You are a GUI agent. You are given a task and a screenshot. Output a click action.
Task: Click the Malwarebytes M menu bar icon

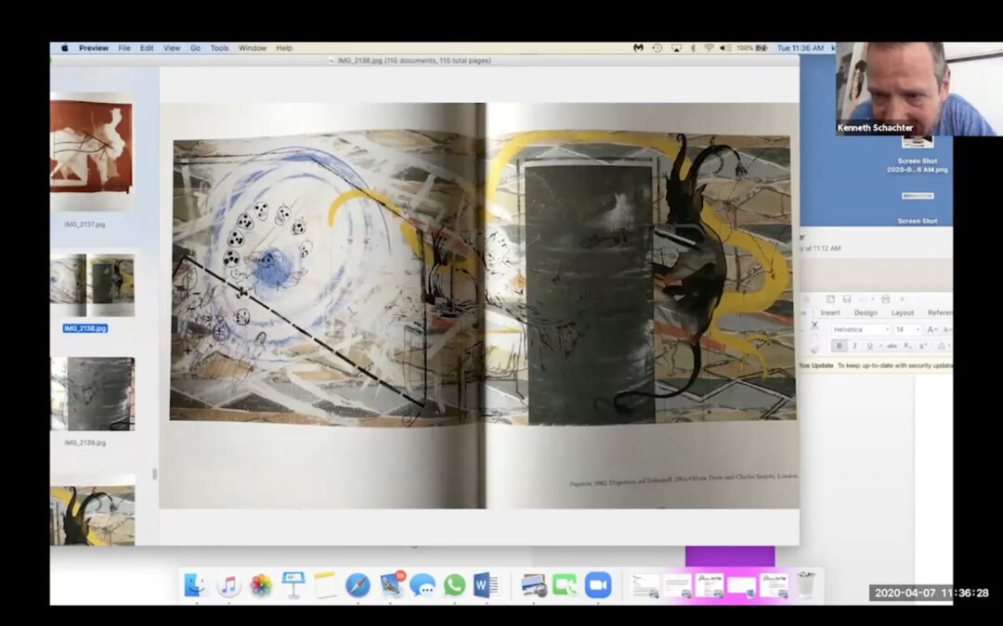pyautogui.click(x=638, y=48)
